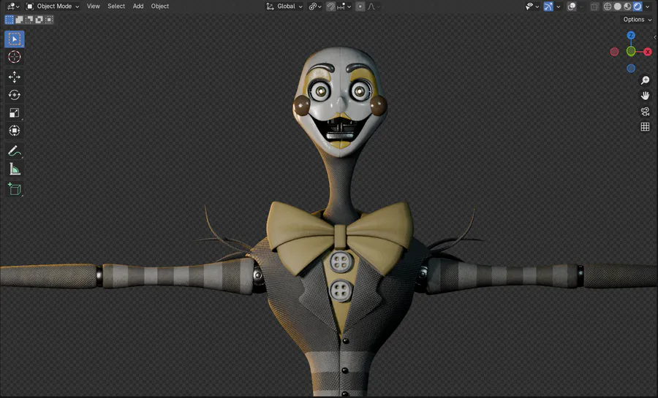Open the pivot point dropdown

(x=315, y=7)
